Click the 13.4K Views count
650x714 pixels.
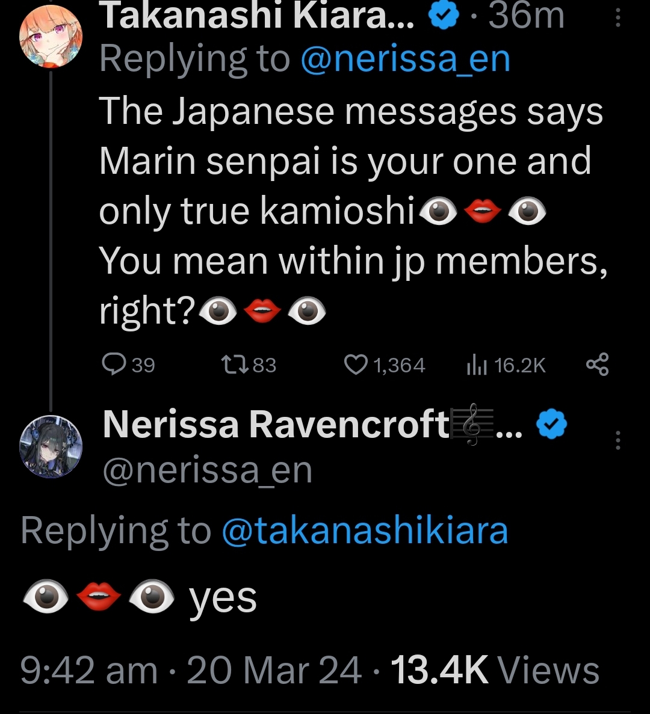(x=495, y=670)
